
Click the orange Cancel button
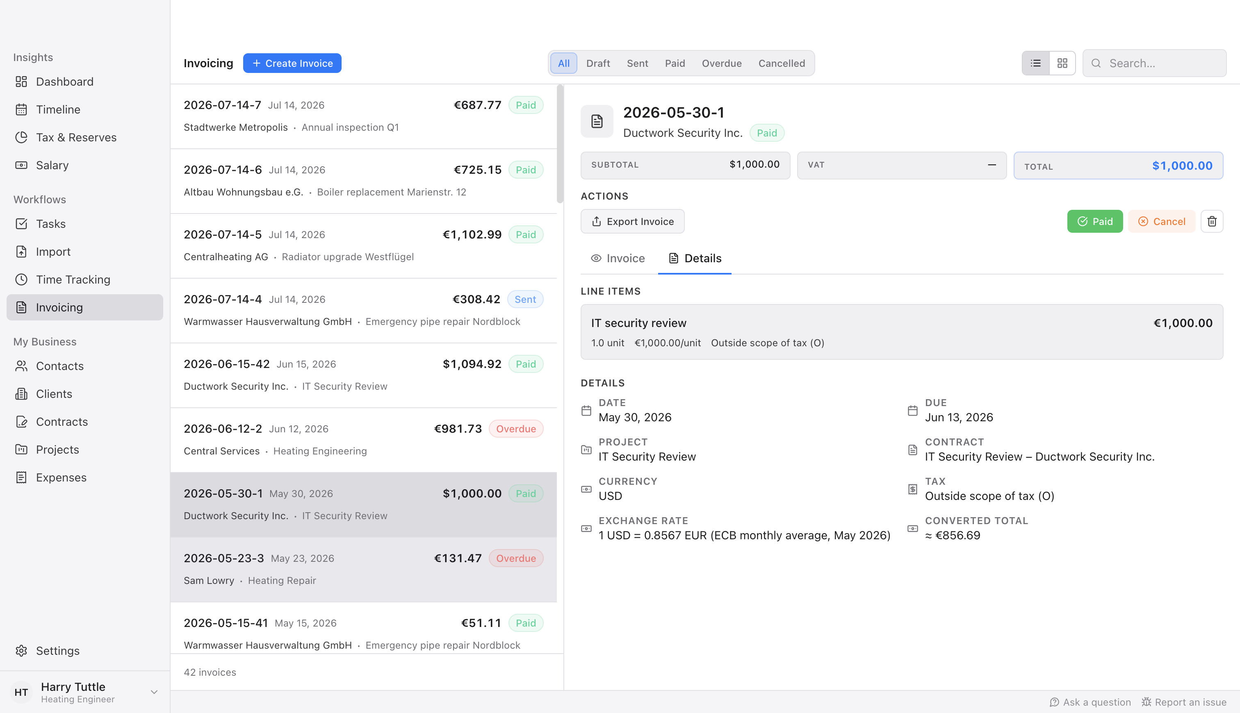pyautogui.click(x=1161, y=221)
